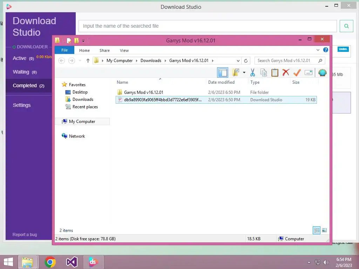
Task: Open the Customize Quick Access Toolbar dropdown
Action: point(83,41)
